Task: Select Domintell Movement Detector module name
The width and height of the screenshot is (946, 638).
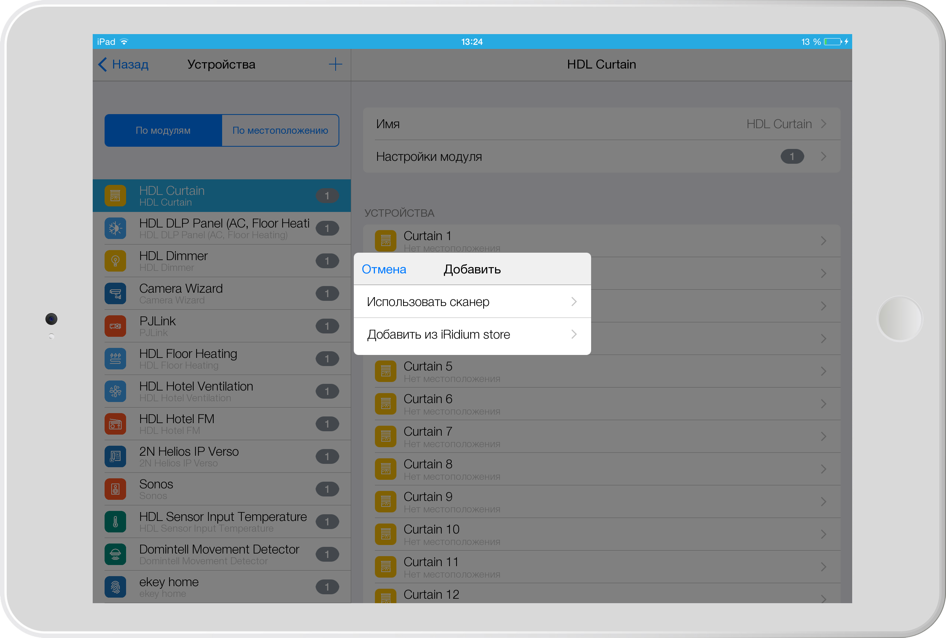Action: 219,549
